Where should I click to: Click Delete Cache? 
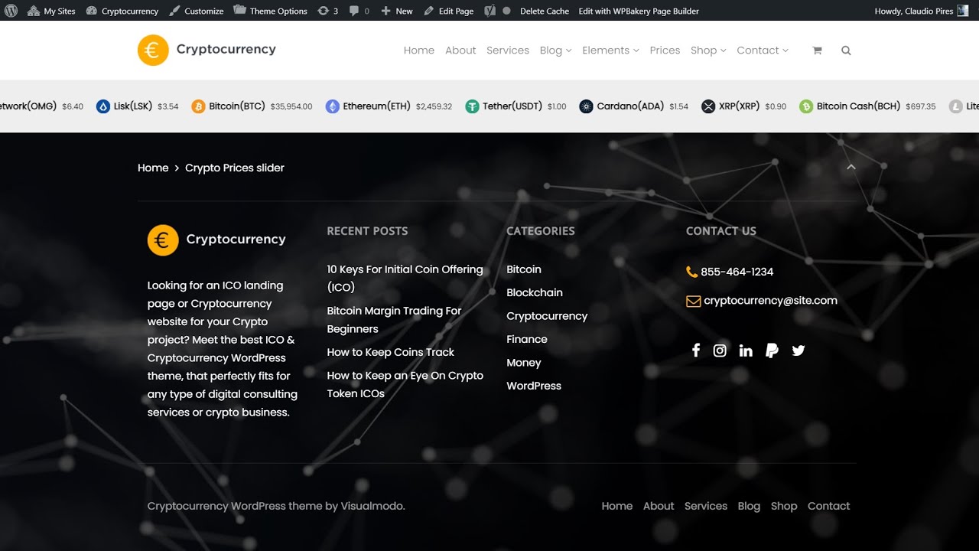click(x=545, y=11)
